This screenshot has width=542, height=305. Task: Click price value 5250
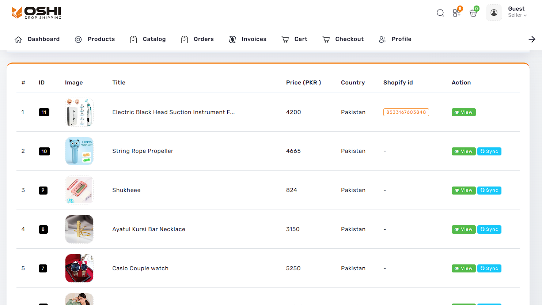[x=293, y=268]
